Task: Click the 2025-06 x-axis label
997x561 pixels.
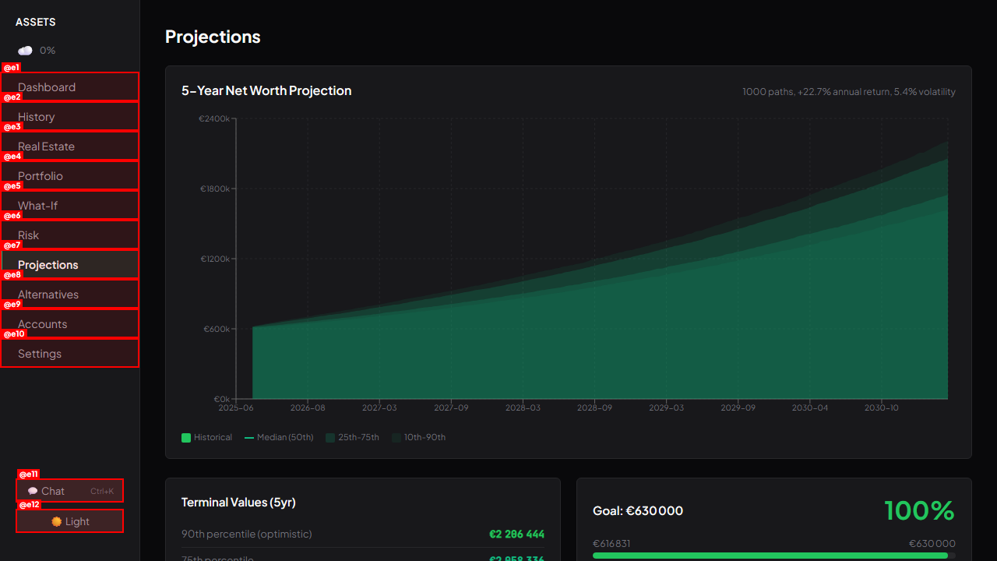Action: (236, 408)
